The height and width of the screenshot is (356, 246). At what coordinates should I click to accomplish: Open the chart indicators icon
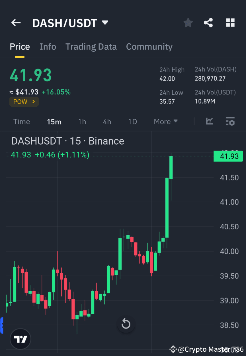coord(210,122)
